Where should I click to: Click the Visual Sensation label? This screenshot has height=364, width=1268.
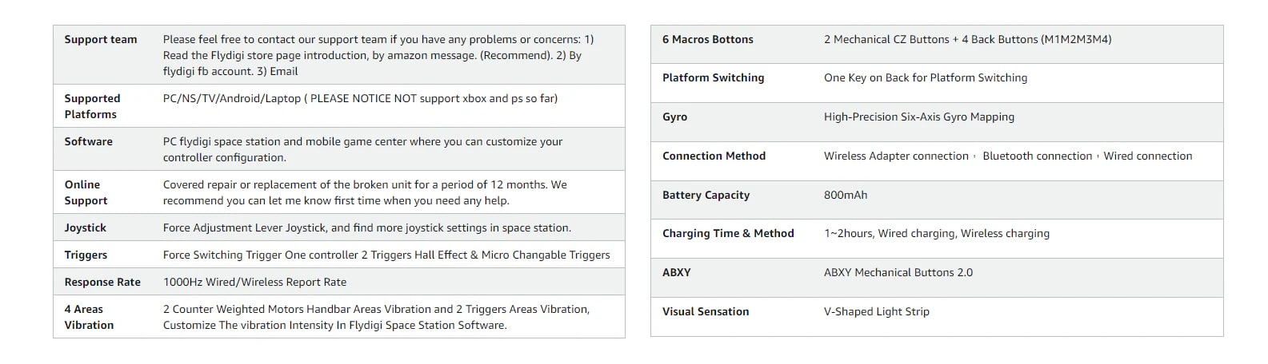[x=706, y=311]
